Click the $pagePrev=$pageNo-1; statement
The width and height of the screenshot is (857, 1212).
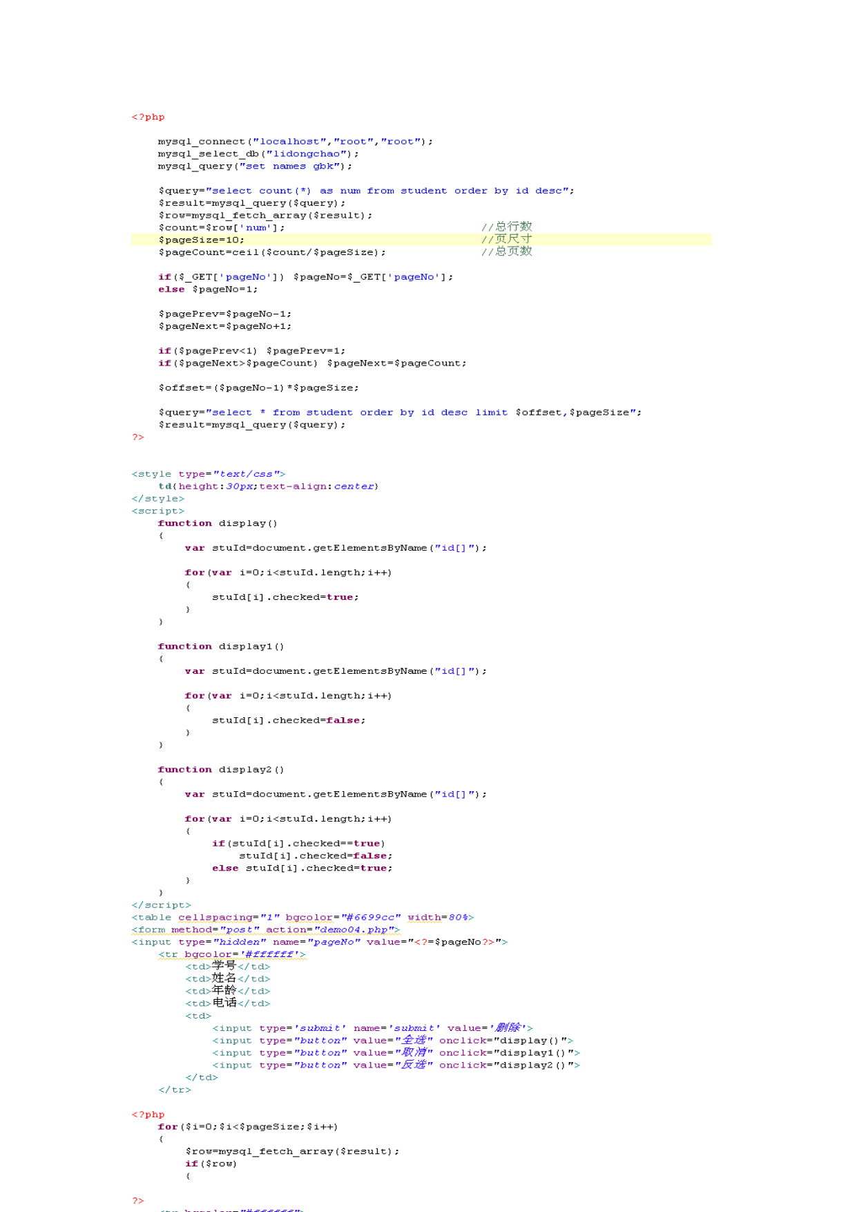point(224,314)
